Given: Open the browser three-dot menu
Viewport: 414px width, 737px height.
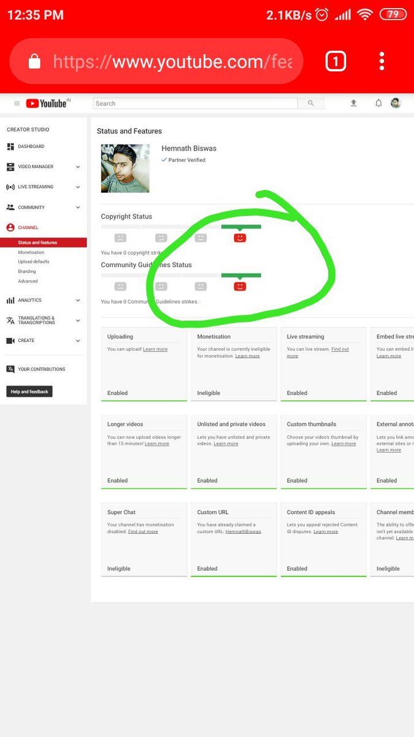Looking at the screenshot, I should [x=381, y=61].
